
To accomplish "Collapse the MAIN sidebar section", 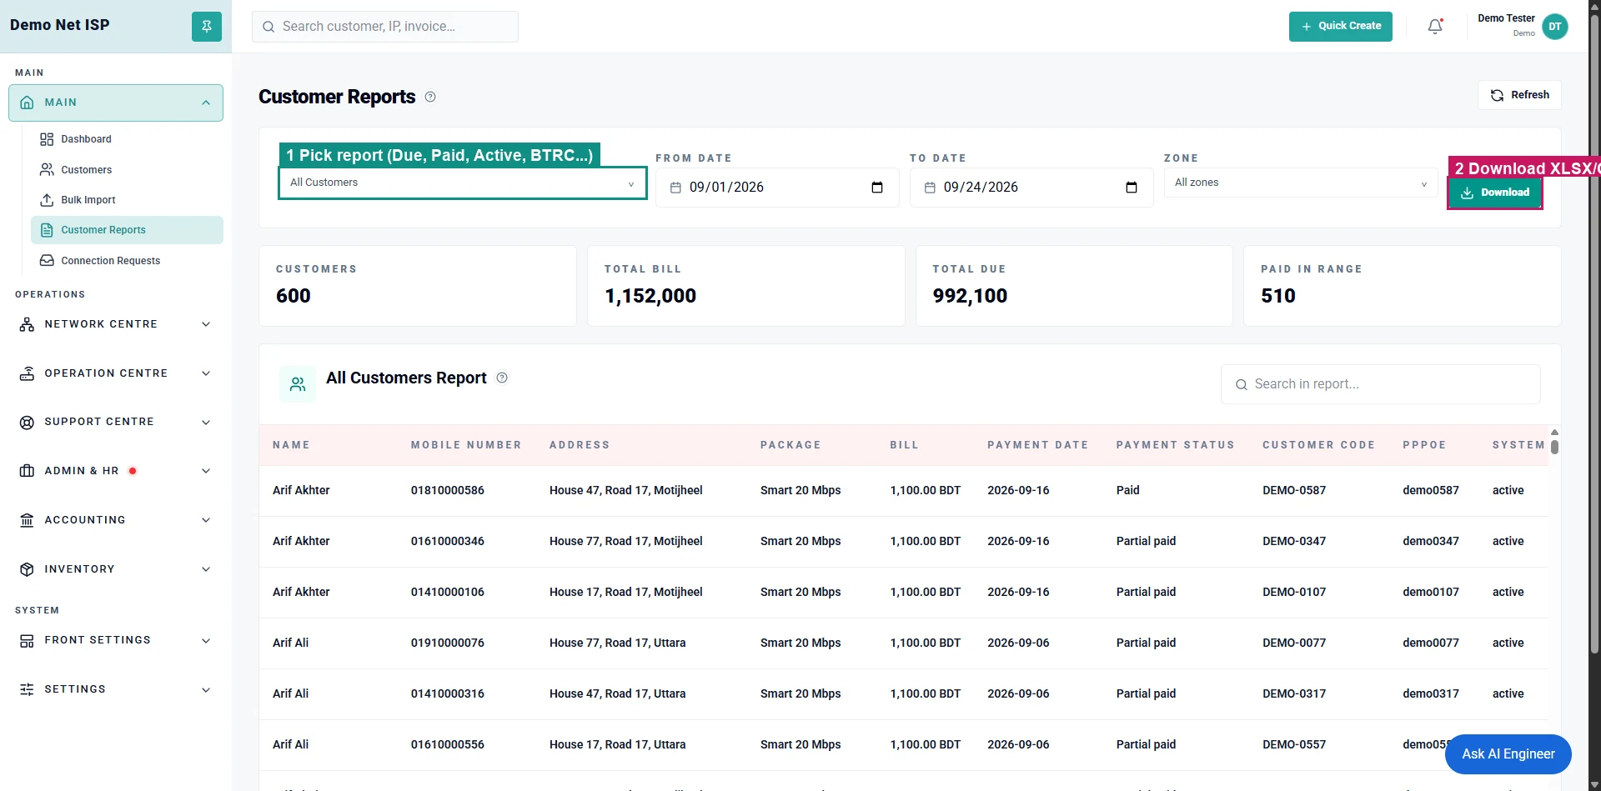I will (x=116, y=103).
